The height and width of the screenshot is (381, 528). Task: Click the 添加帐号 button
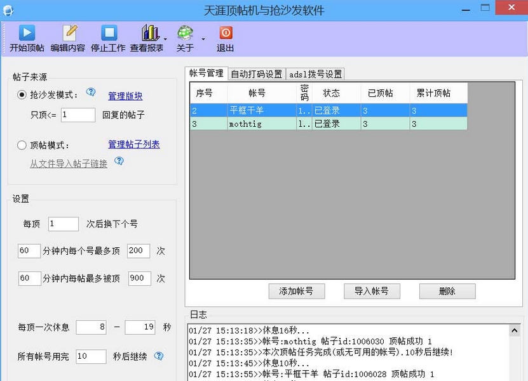pos(297,291)
